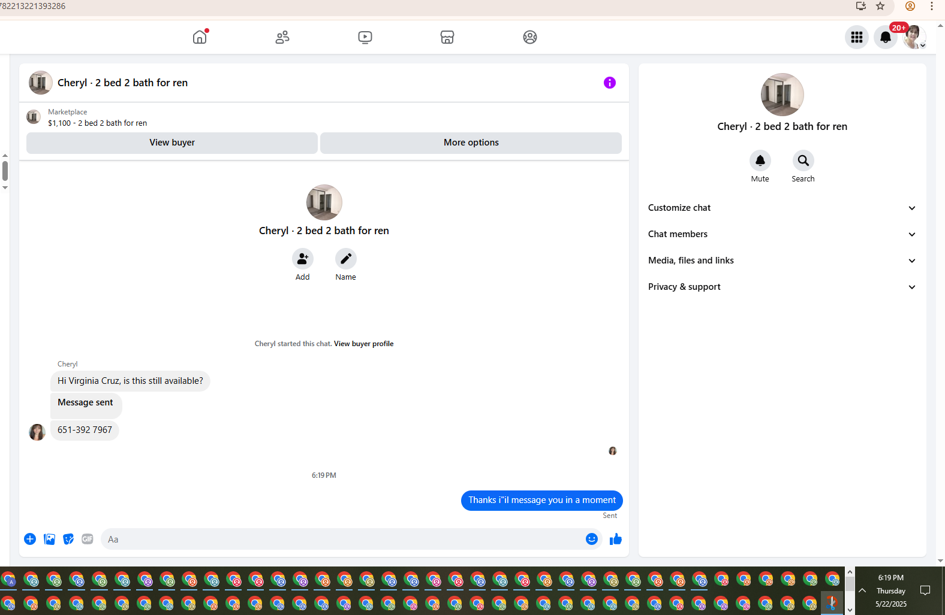Click the View buyer button

click(172, 143)
